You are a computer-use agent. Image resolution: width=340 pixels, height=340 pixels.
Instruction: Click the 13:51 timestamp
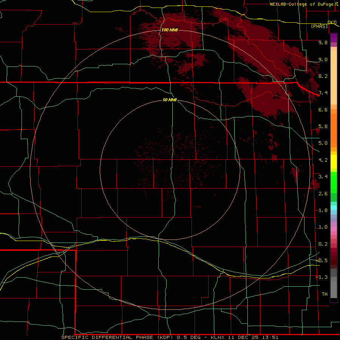(270, 337)
